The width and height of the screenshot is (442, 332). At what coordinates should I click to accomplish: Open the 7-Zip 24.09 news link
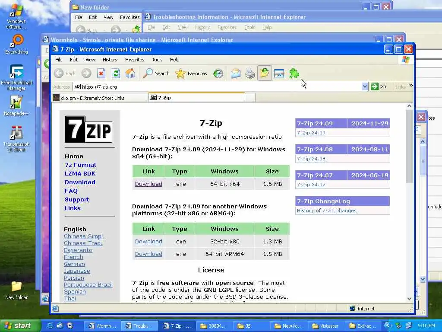[311, 133]
